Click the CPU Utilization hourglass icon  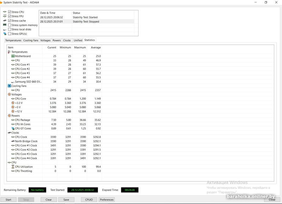[13, 167]
